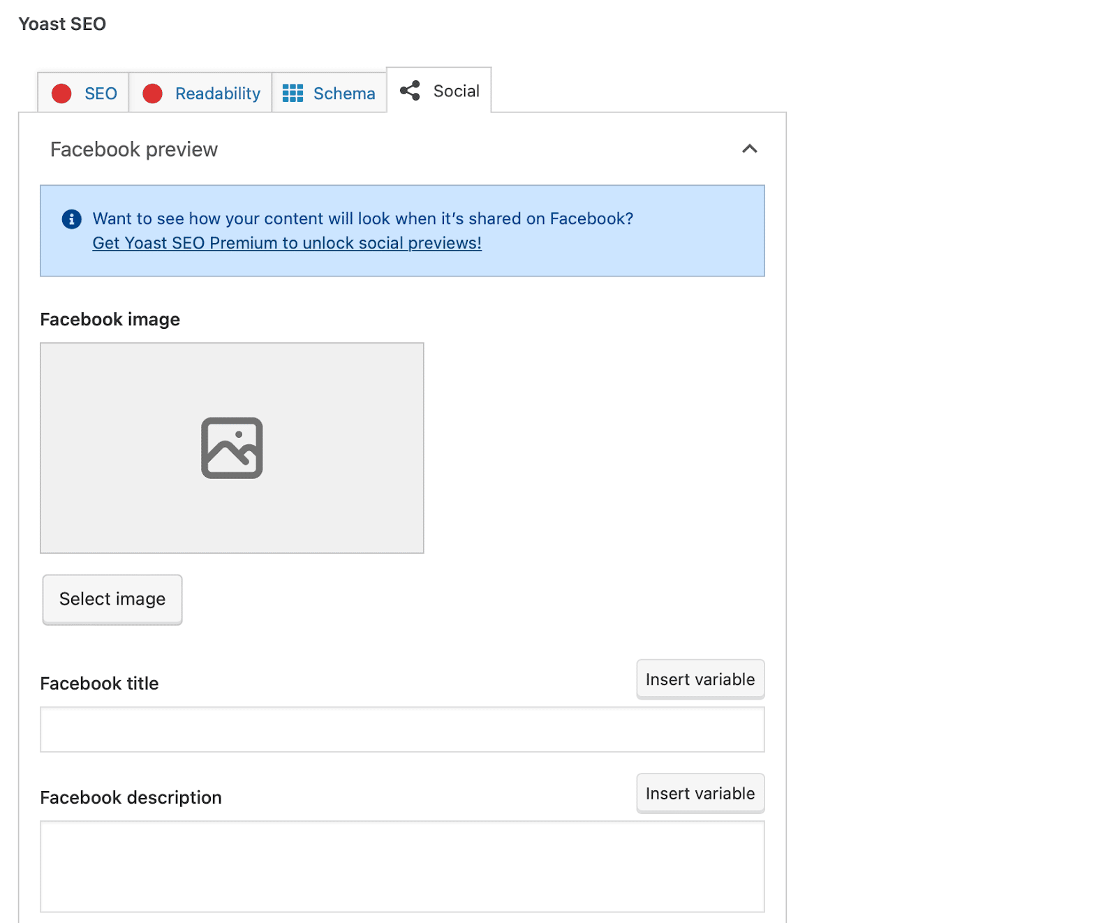Click the Facebook description text area
Image resolution: width=1117 pixels, height=923 pixels.
[x=402, y=866]
